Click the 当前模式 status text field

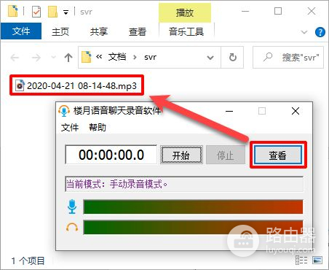pos(184,184)
